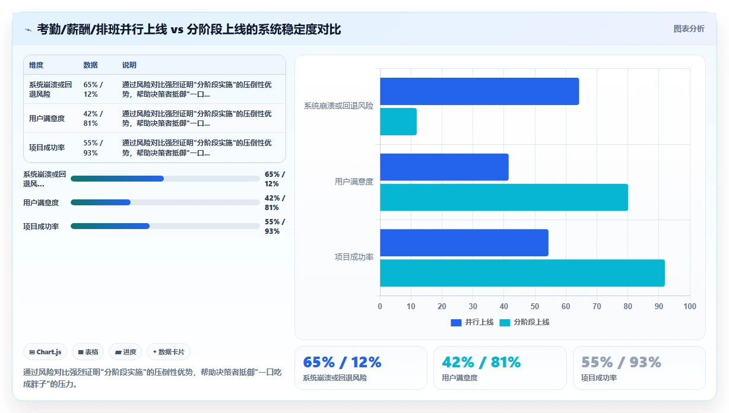Click the 维度 column header
This screenshot has width=729, height=413.
pyautogui.click(x=36, y=65)
